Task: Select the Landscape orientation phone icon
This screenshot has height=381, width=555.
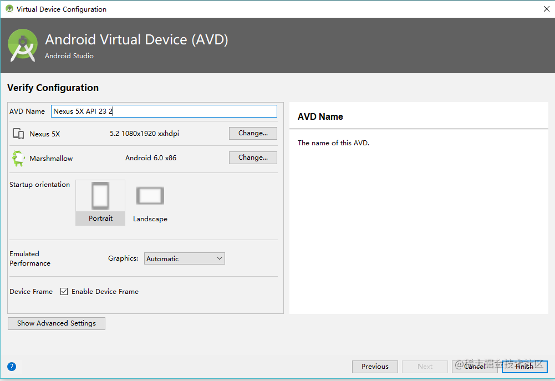Action: (150, 196)
